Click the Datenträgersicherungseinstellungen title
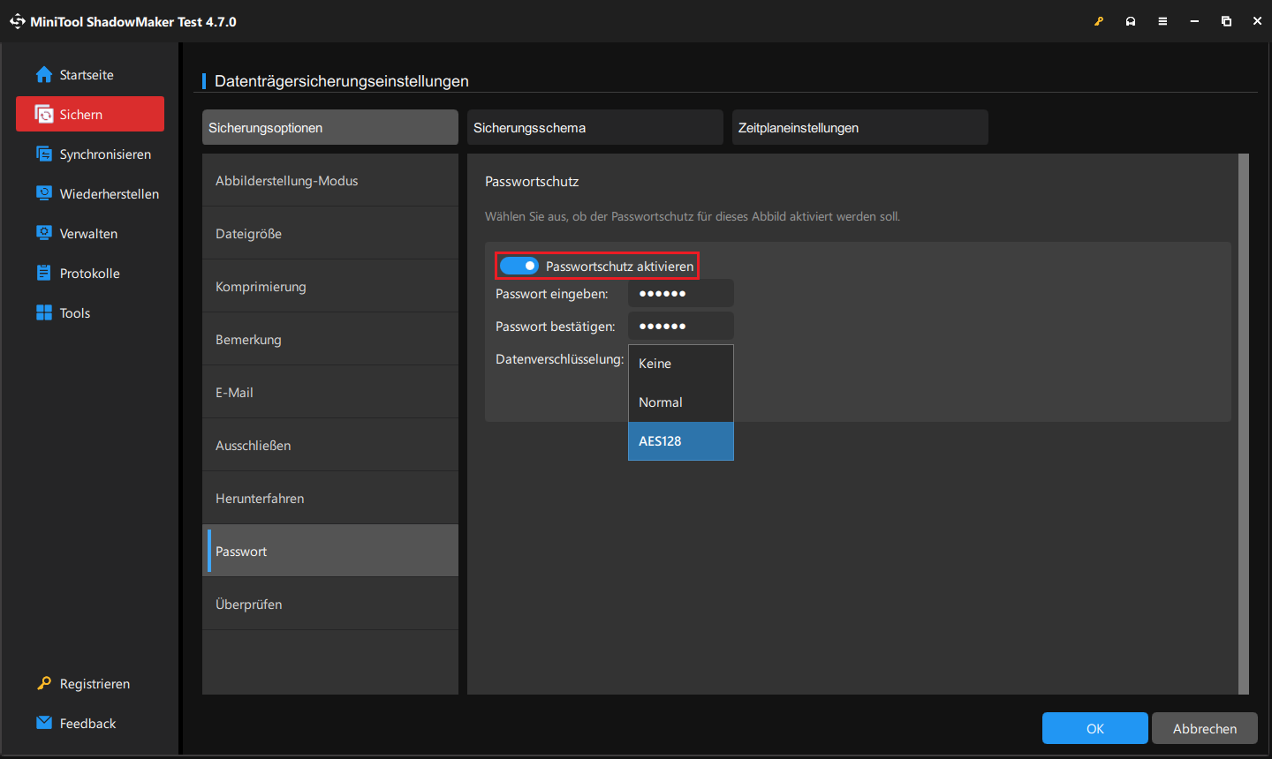This screenshot has width=1272, height=759. tap(342, 81)
